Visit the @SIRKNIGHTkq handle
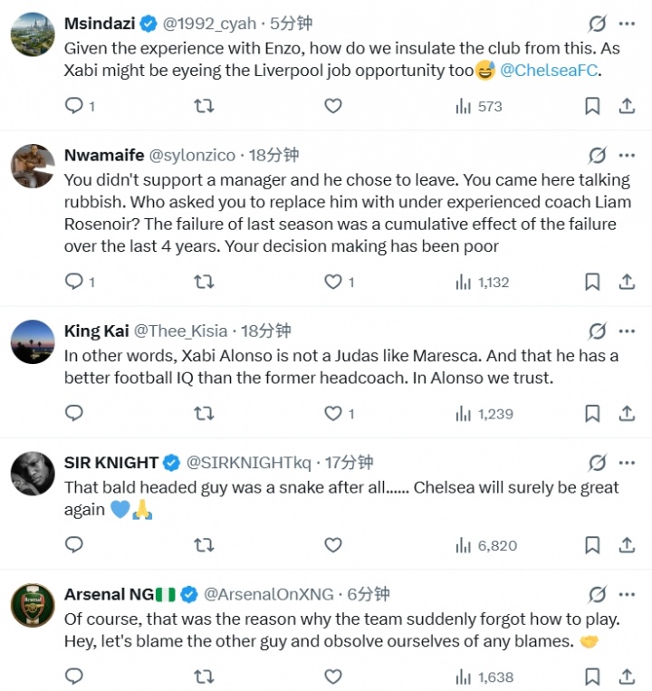Viewport: 652px width, 691px height. (248, 463)
